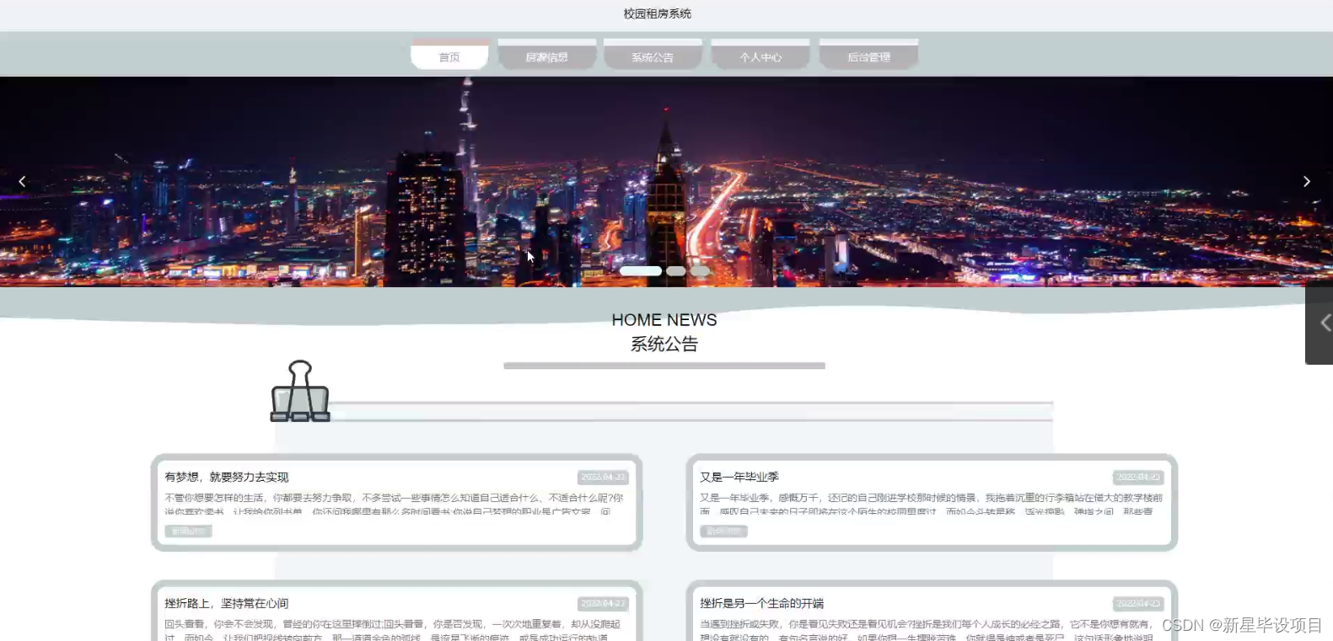Select the third carousel indicator dot

[x=700, y=271]
